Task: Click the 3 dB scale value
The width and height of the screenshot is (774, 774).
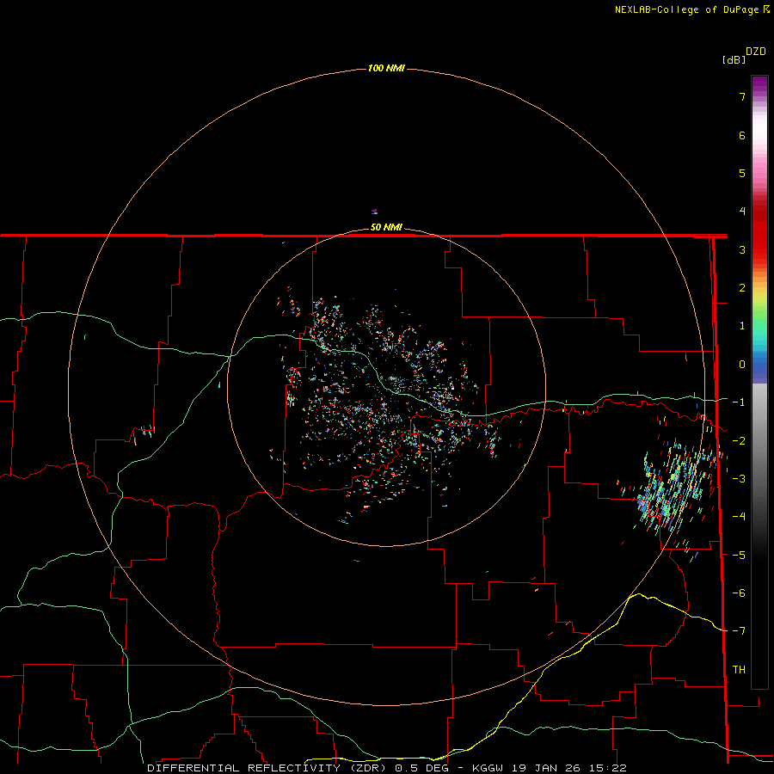Action: [x=742, y=249]
